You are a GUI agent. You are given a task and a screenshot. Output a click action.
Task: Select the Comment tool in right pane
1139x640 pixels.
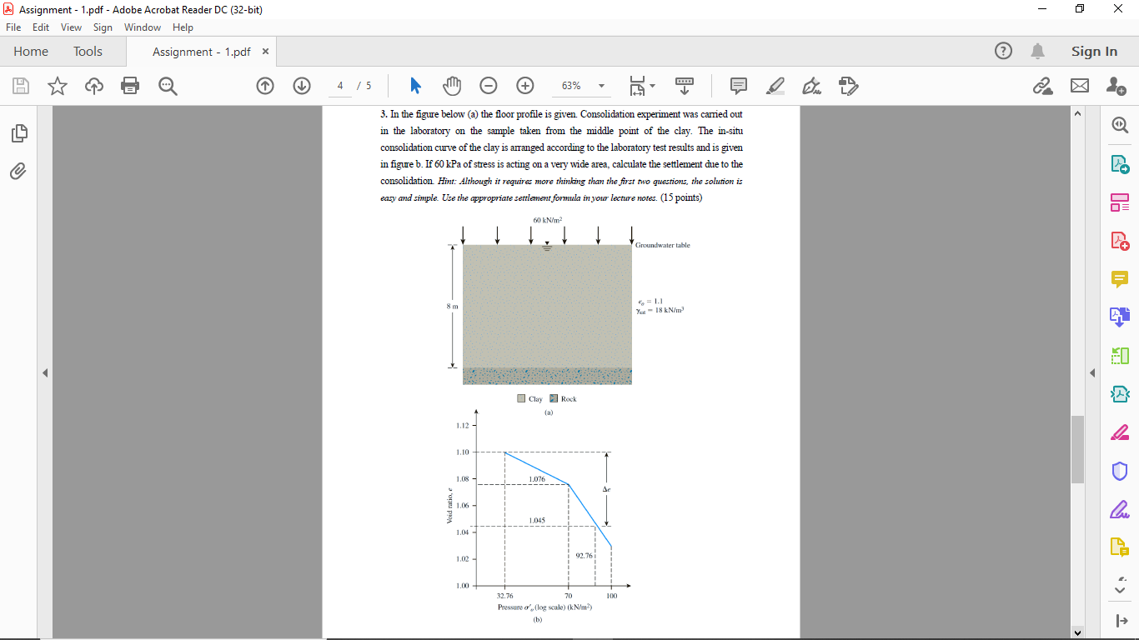coord(1121,279)
